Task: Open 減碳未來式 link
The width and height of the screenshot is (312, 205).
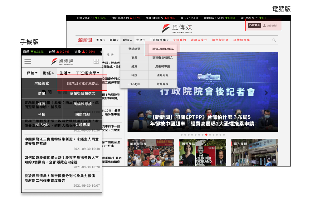Action: 199,40
